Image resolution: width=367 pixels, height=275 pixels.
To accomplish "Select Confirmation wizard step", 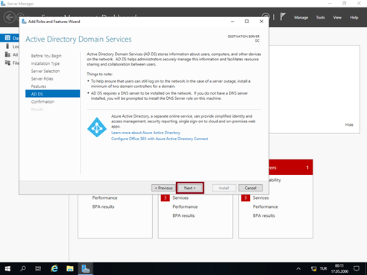I will tap(43, 101).
